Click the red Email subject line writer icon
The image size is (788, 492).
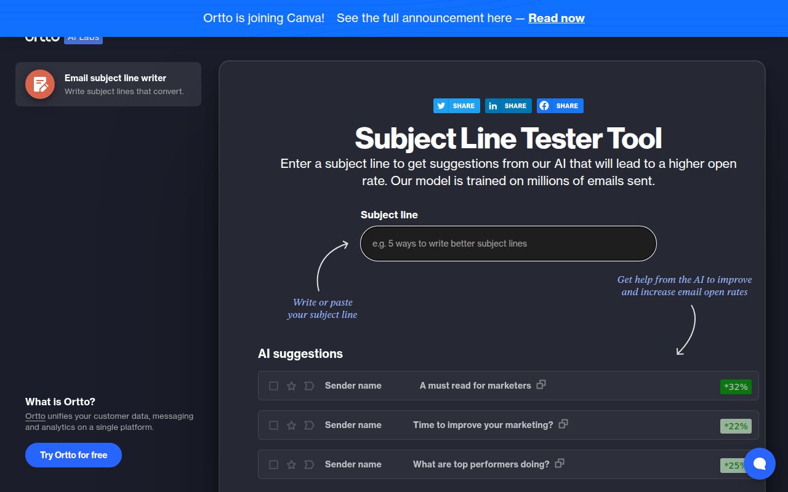click(x=40, y=84)
